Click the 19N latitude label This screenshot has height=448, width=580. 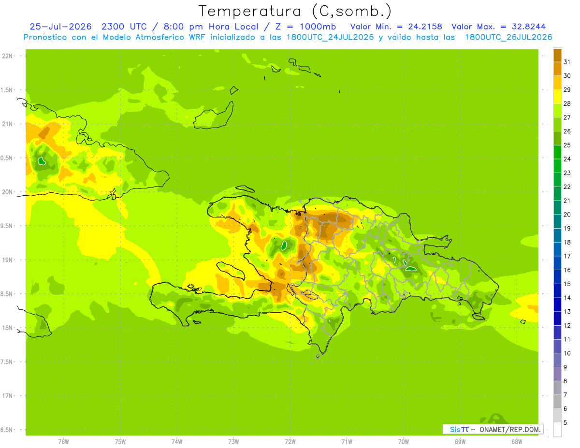(x=7, y=260)
